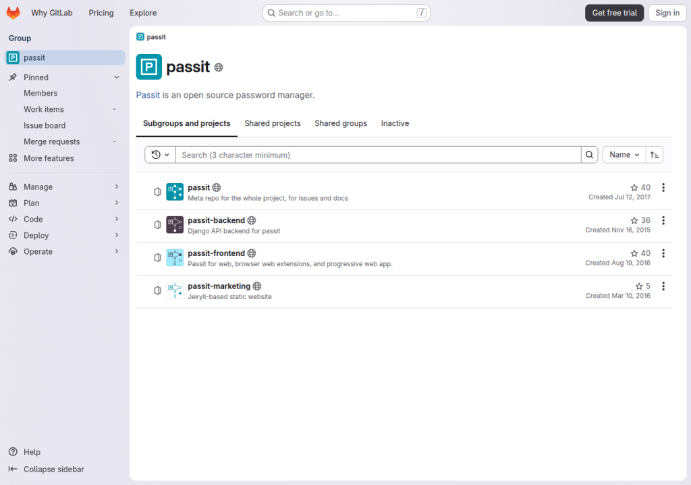Click the GitLab fox logo
The height and width of the screenshot is (485, 691).
13,13
